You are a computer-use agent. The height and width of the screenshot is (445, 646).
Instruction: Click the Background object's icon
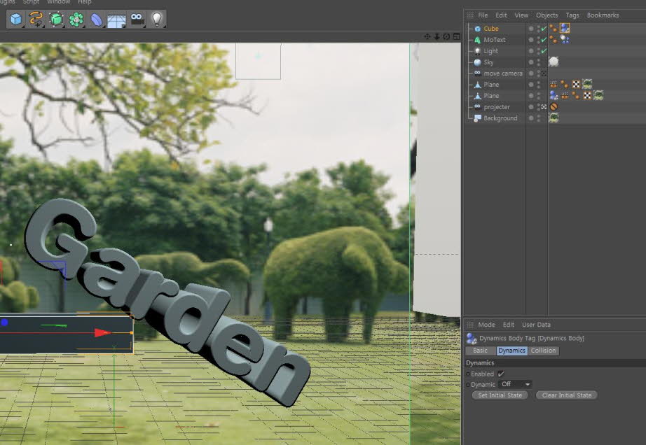click(x=477, y=118)
